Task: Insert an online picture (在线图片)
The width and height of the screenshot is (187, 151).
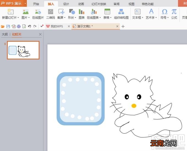Action: click(x=38, y=14)
